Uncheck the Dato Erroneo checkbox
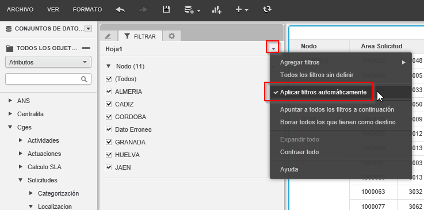Viewport: 424px width, 210px height. coord(109,129)
